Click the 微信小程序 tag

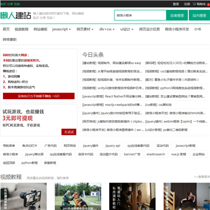tap(10, 154)
